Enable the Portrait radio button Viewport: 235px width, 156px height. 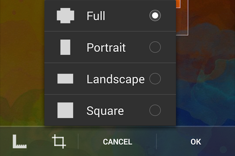(x=155, y=47)
